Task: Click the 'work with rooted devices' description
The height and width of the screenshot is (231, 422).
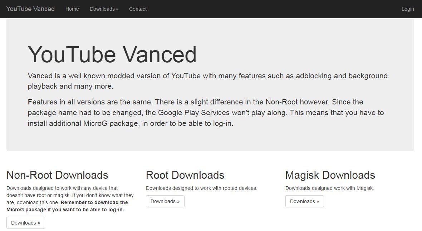Action: [201, 188]
